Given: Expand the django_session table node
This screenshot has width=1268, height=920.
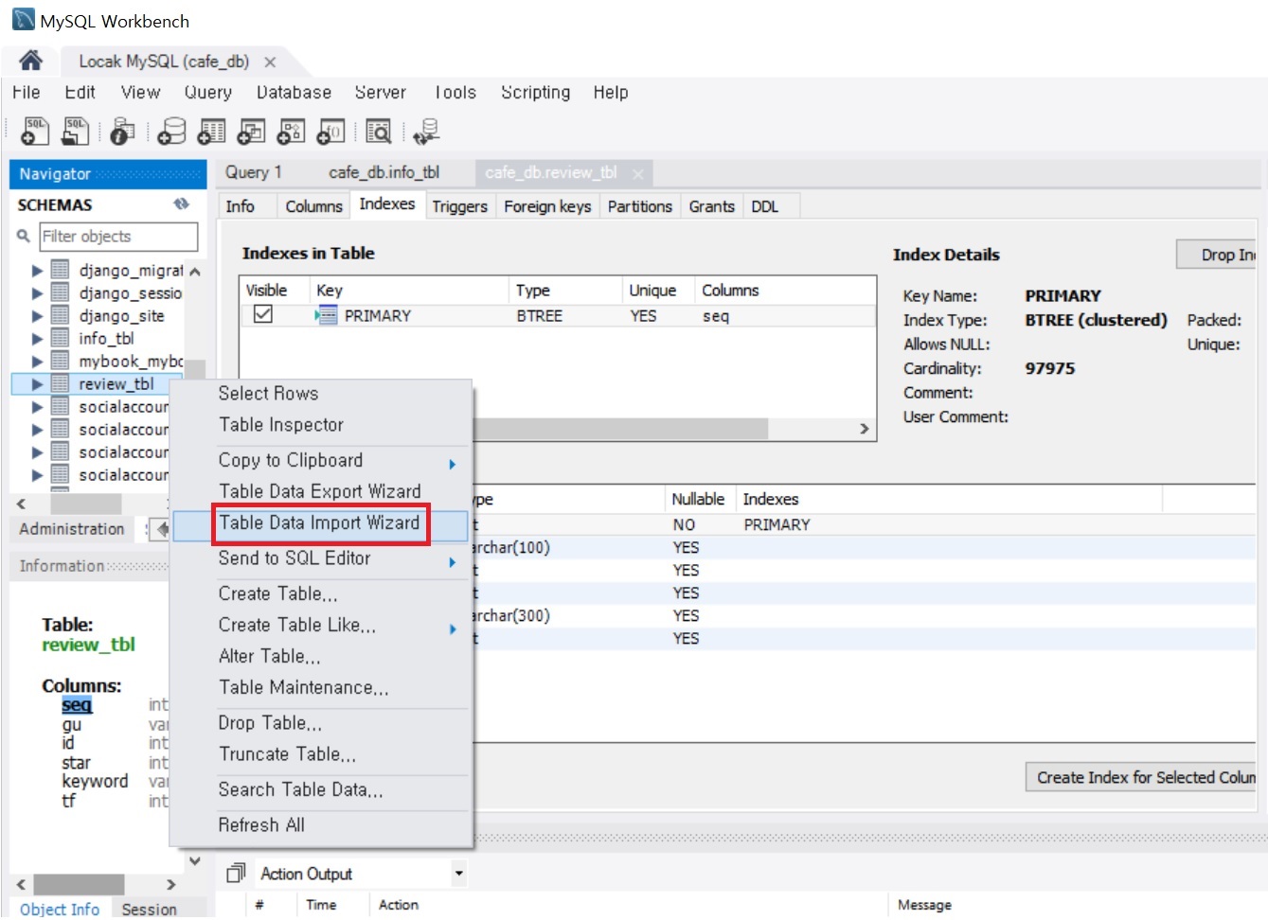Looking at the screenshot, I should coord(37,293).
